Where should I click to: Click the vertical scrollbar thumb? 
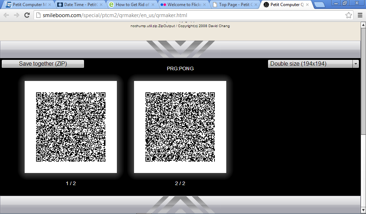(x=363, y=81)
